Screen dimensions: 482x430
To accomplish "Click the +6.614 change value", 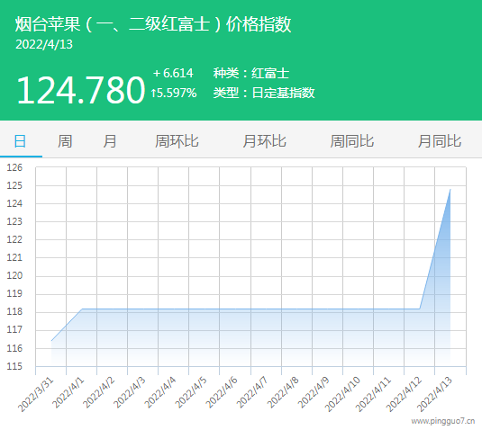I will click(x=173, y=73).
